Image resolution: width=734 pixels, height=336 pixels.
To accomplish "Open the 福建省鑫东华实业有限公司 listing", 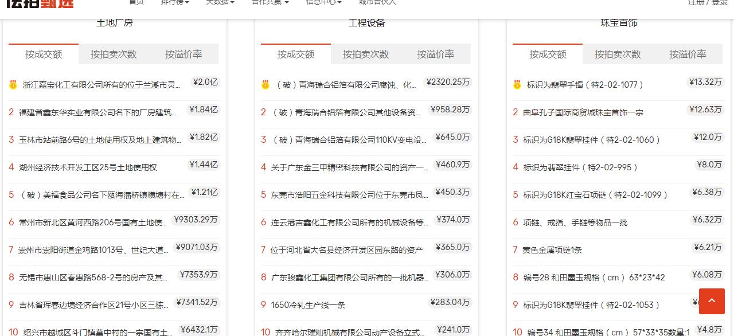I will [x=98, y=112].
